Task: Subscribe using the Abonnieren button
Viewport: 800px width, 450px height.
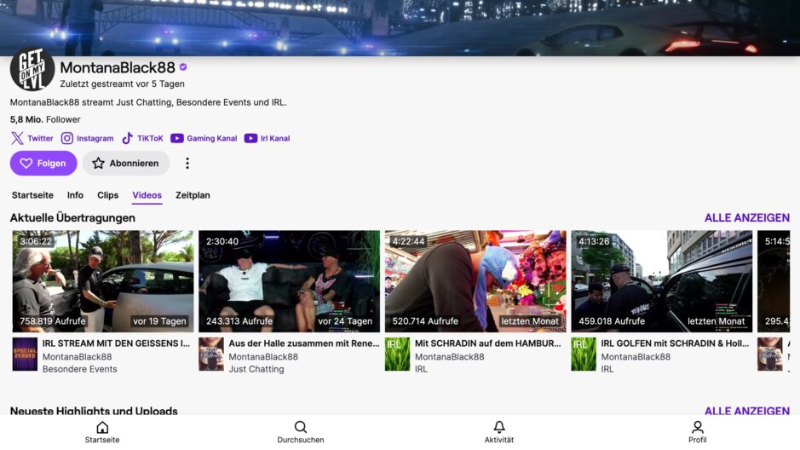Action: (125, 164)
